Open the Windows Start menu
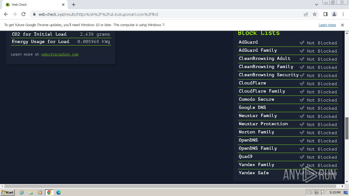 [x=7, y=192]
